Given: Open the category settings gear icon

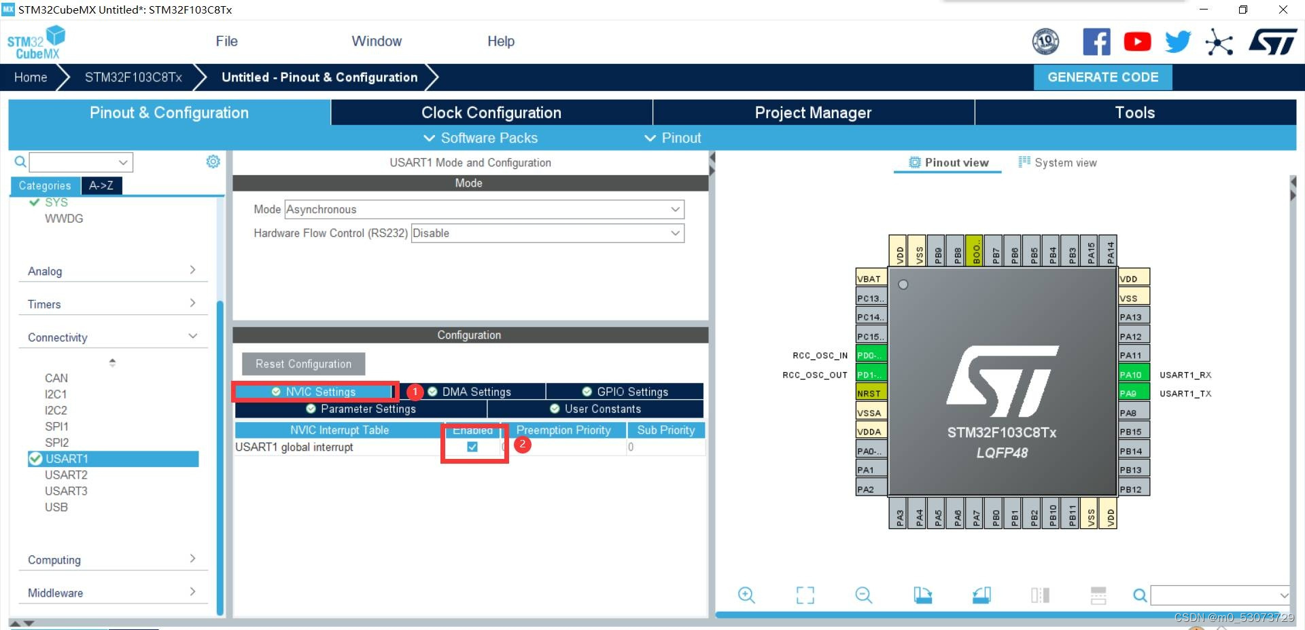Looking at the screenshot, I should 213,162.
